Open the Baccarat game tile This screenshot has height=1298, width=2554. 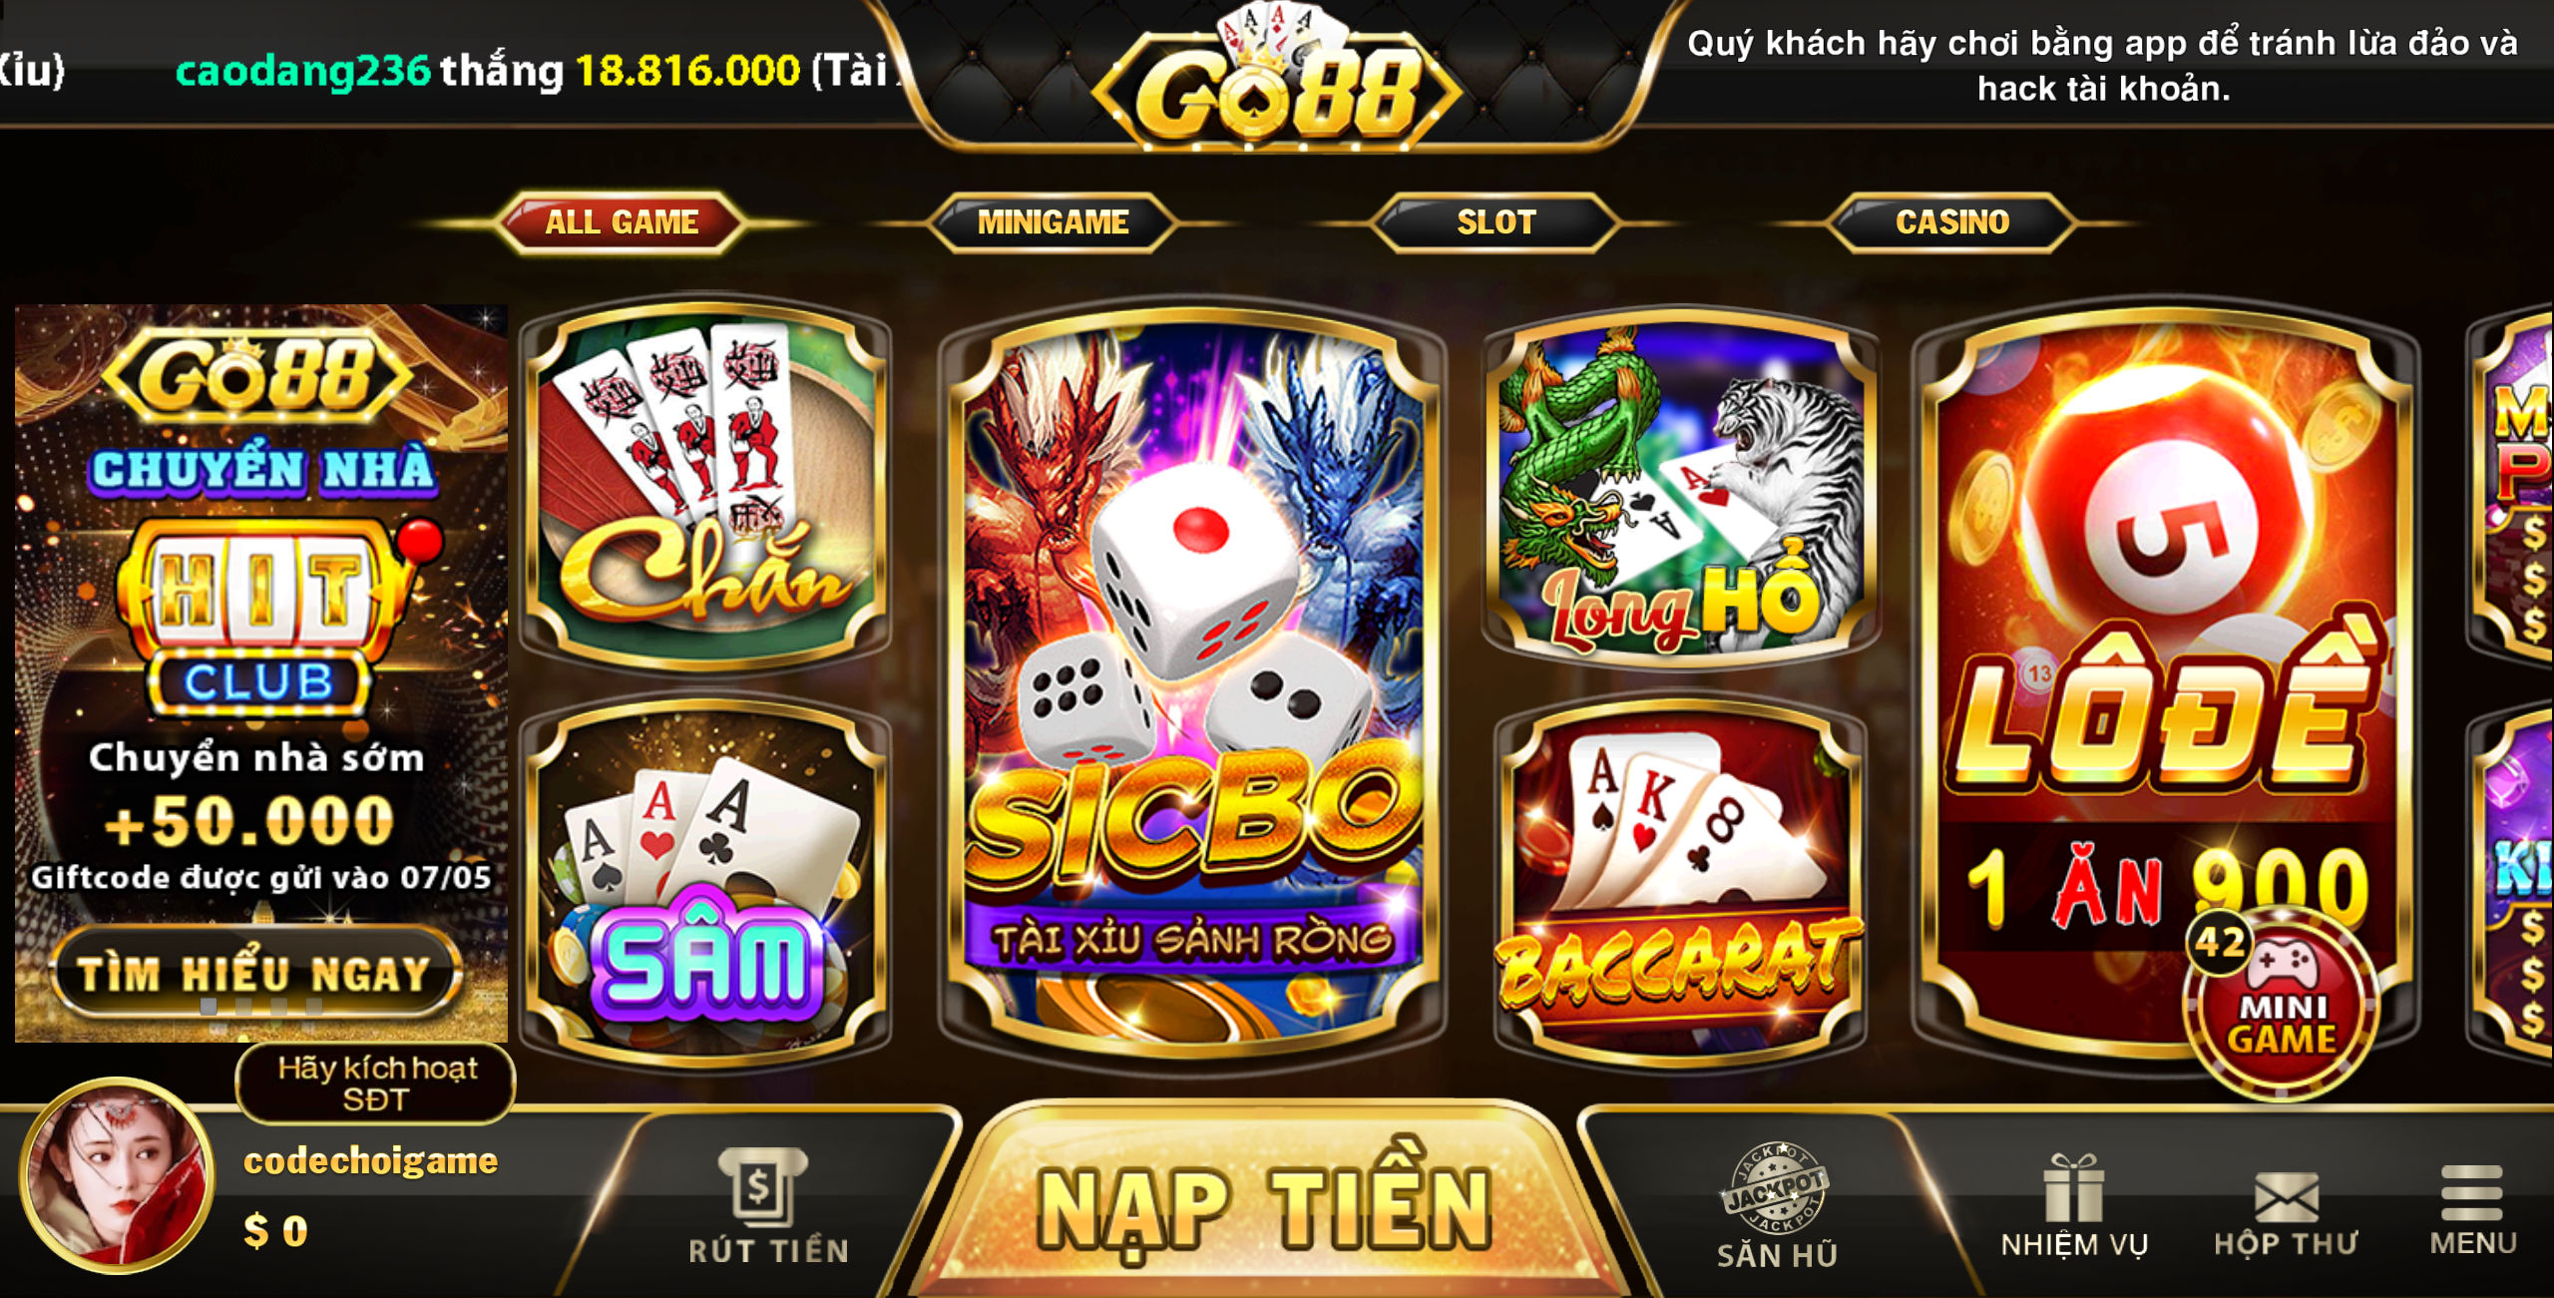click(x=1682, y=886)
